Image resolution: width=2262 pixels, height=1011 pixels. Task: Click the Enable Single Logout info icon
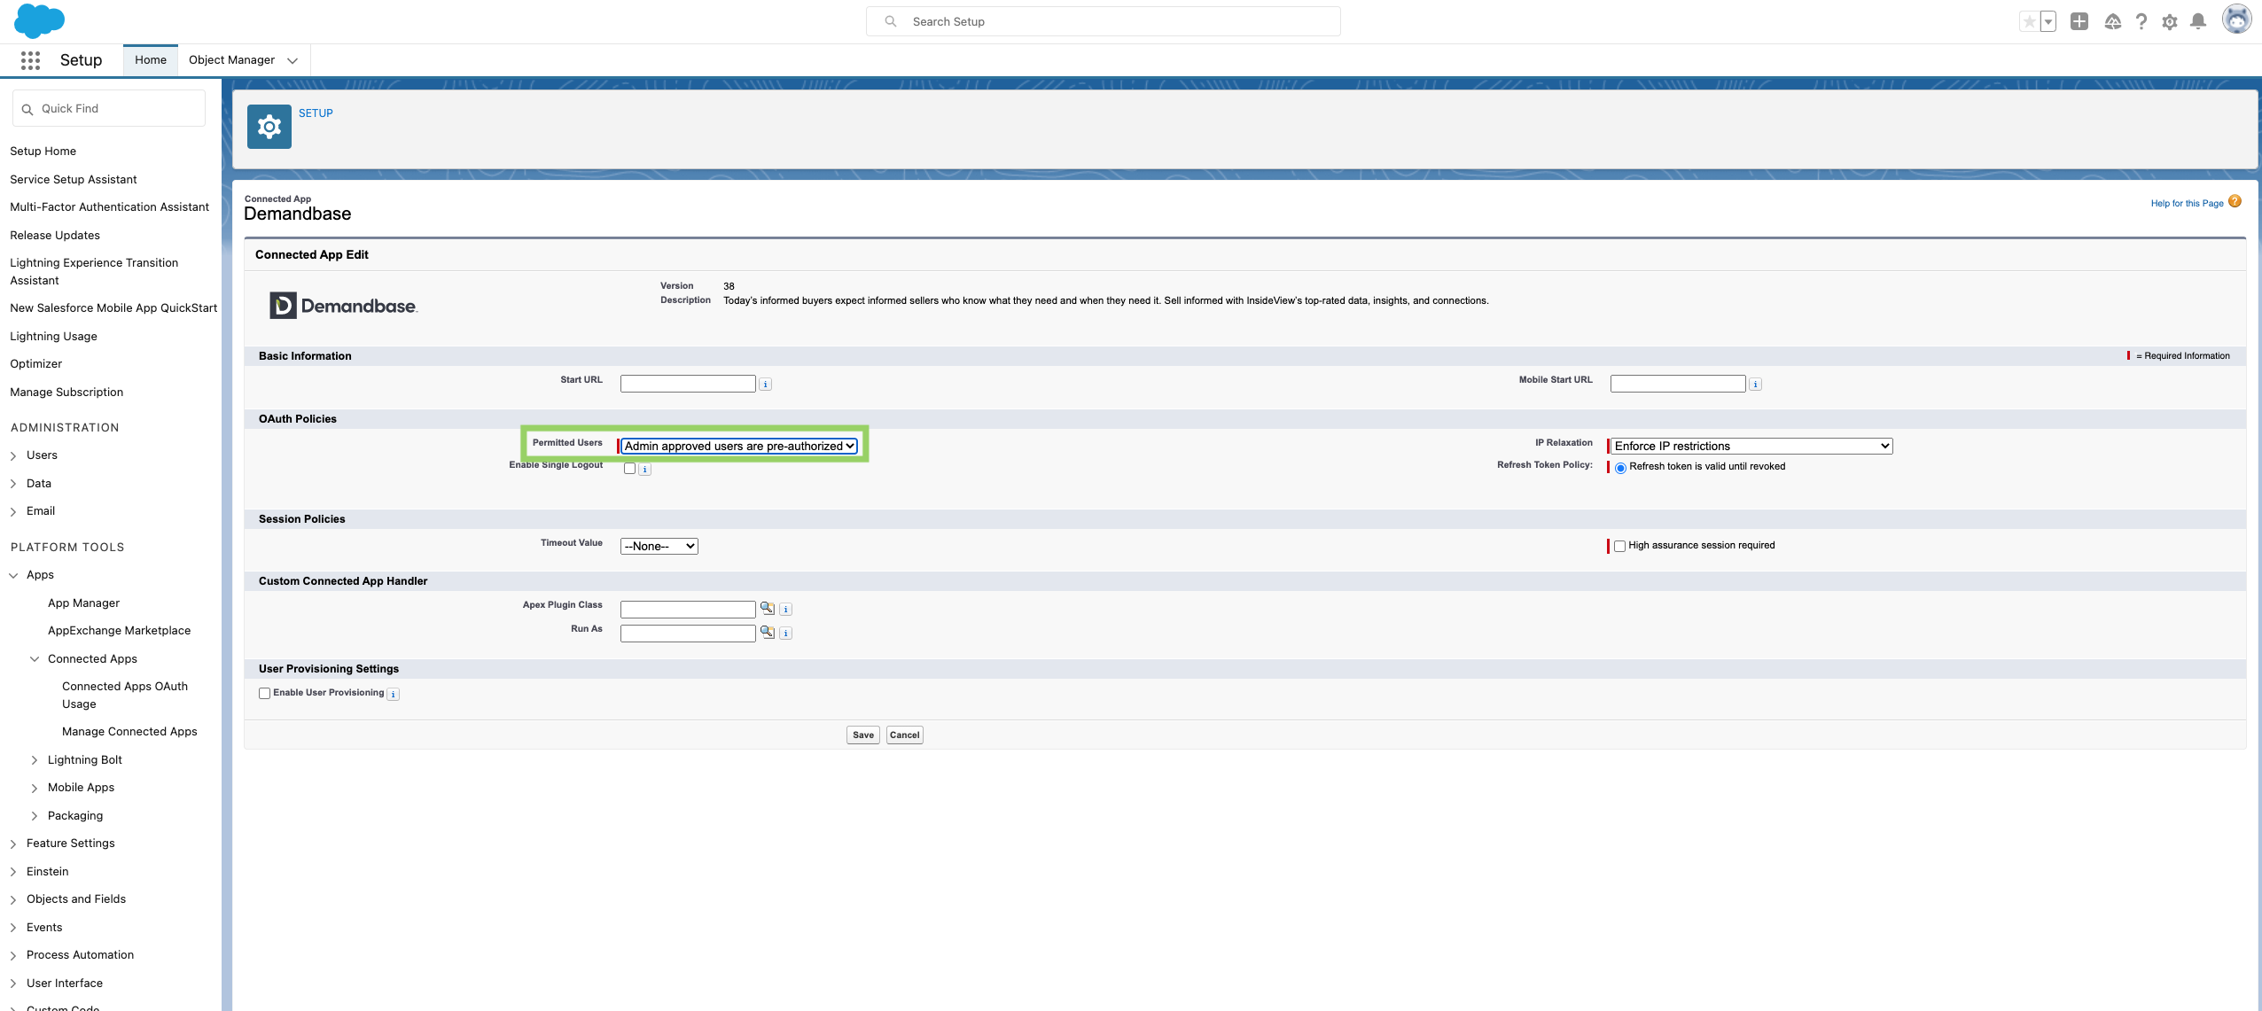pyautogui.click(x=645, y=470)
